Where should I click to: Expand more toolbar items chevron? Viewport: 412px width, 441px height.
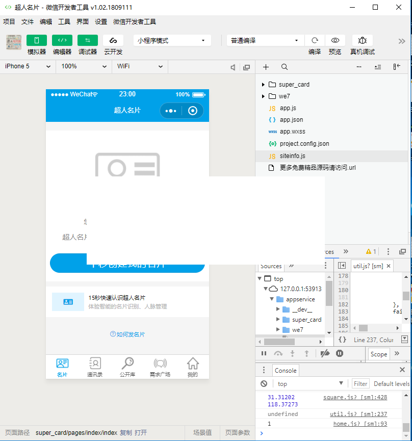pos(402,41)
